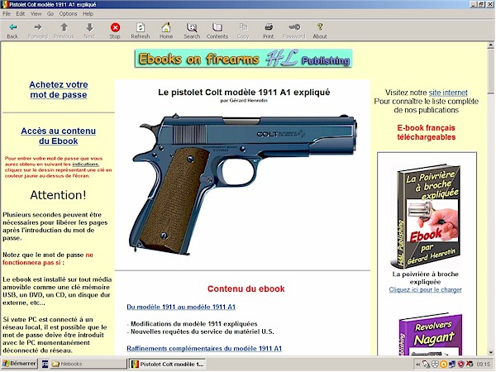Click the red security shield tray icon
Image resolution: width=496 pixels, height=372 pixels.
pyautogui.click(x=461, y=365)
